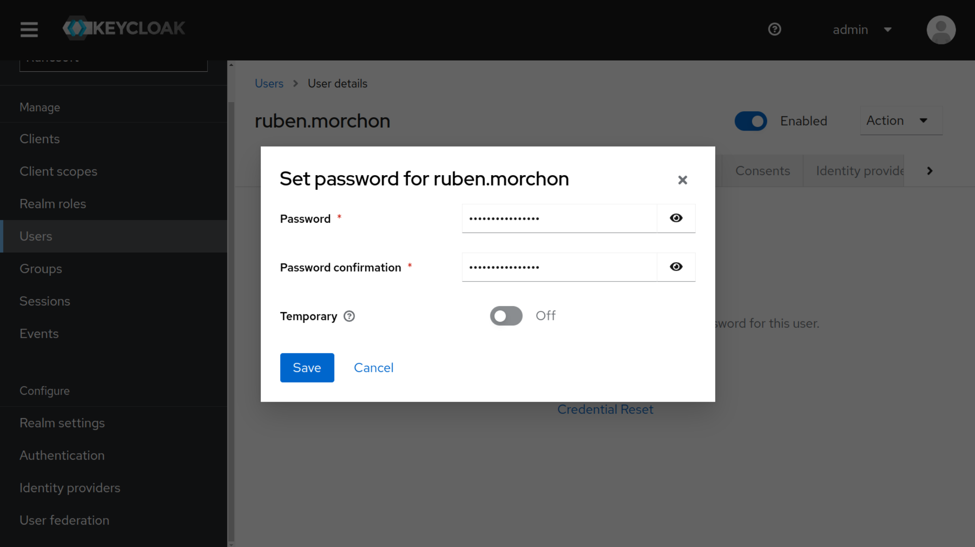This screenshot has height=547, width=975.
Task: Reveal password confirmation with eye icon
Action: pos(676,267)
